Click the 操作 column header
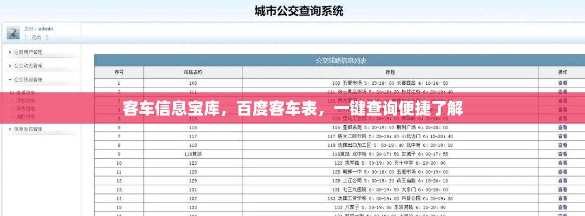Viewport: 585px width, 216px height. (563, 72)
